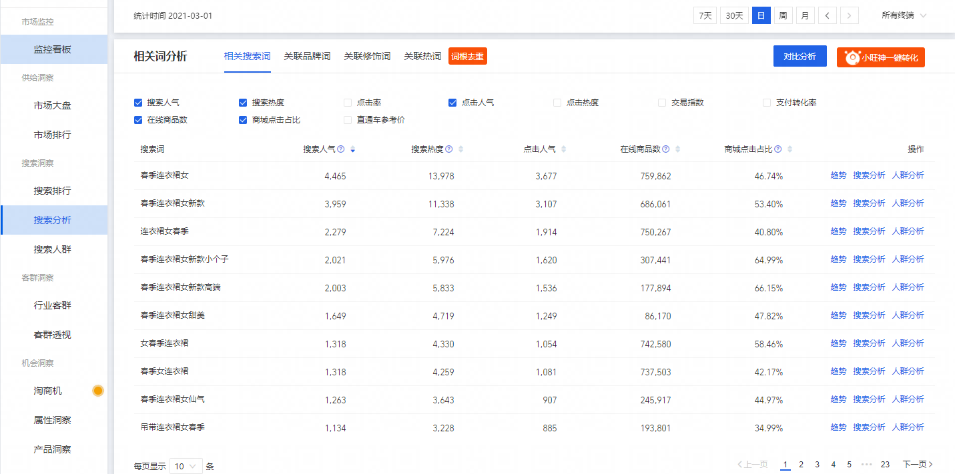Sort table by 搜索热度 using its sort arrow
Image resolution: width=955 pixels, height=474 pixels.
coord(460,150)
